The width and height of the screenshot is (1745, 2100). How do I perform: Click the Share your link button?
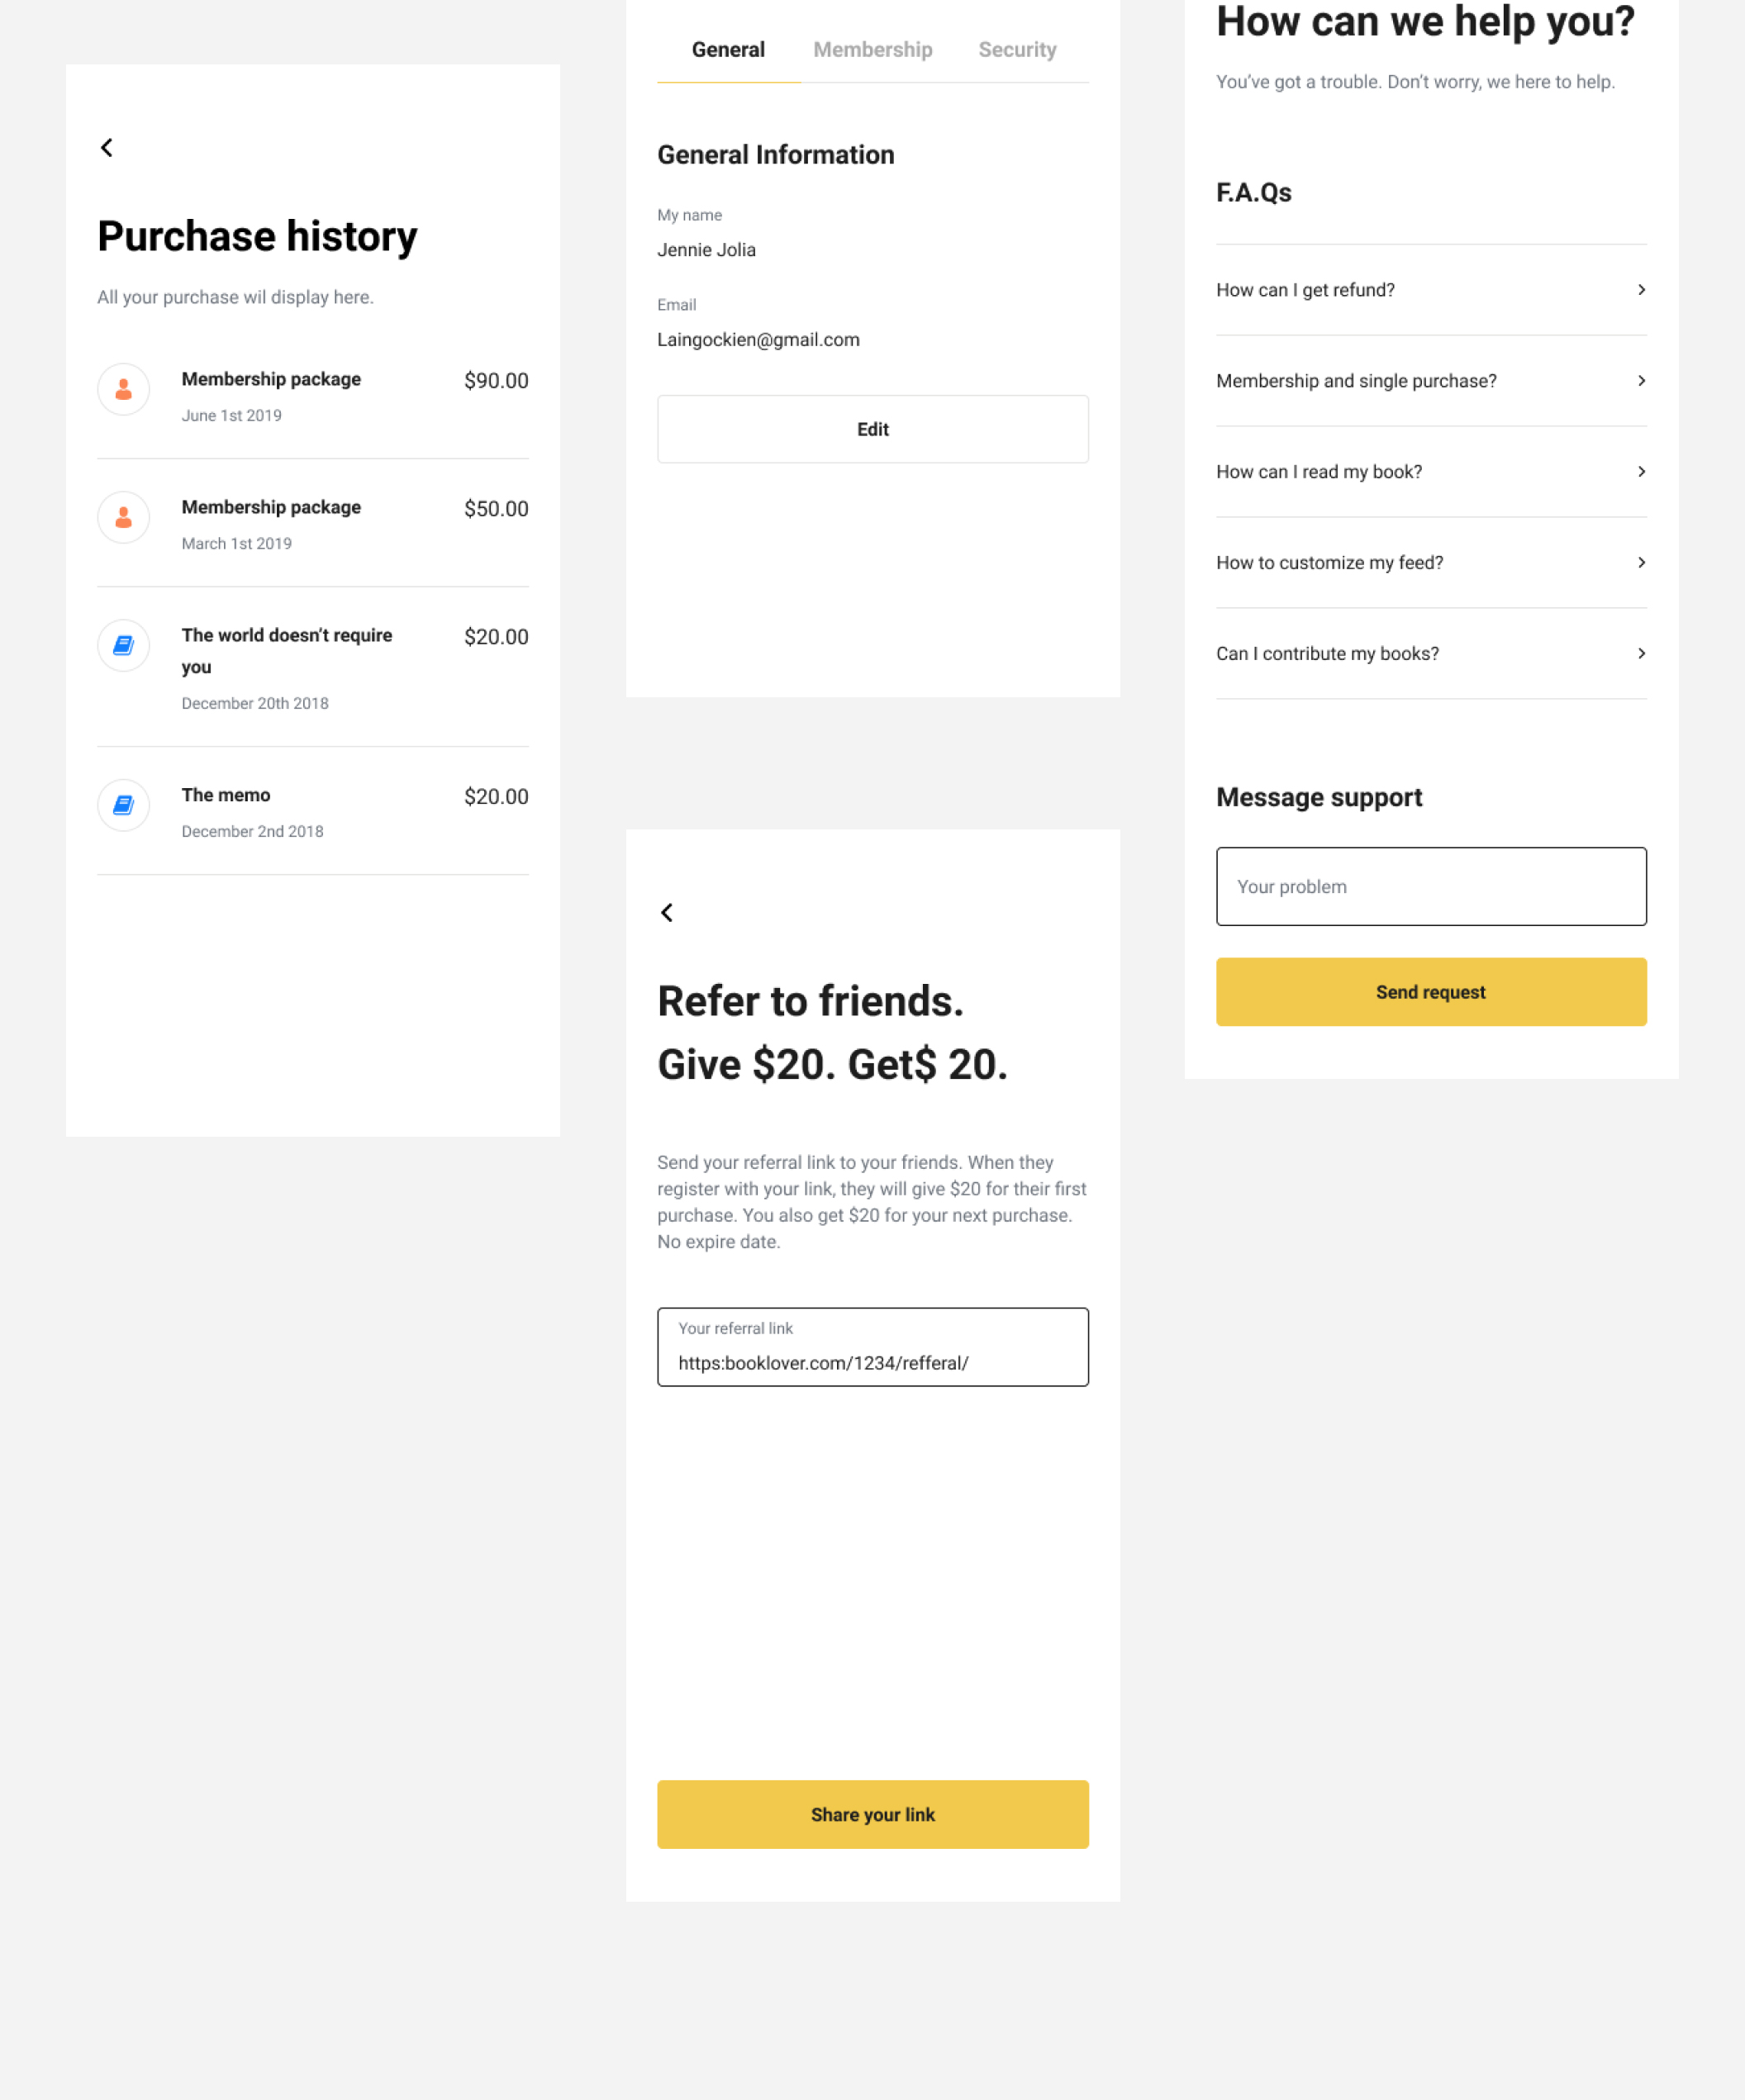(x=873, y=1814)
